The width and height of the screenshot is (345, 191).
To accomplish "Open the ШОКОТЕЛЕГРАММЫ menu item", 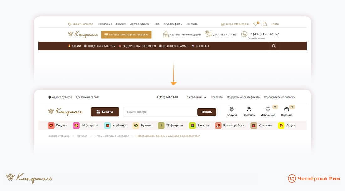I will (174, 46).
